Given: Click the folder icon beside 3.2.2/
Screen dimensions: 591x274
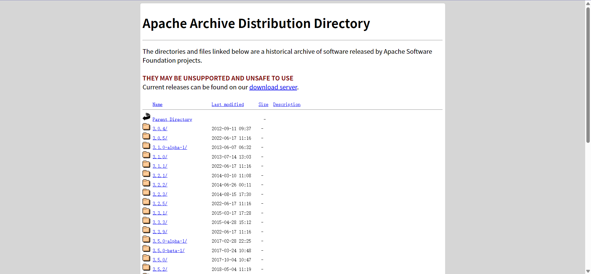Looking at the screenshot, I should pos(147,183).
